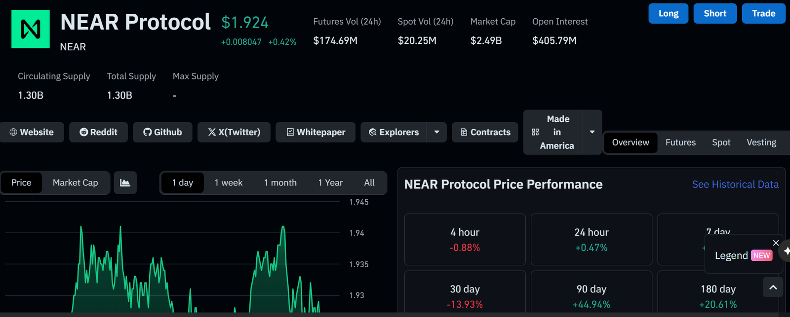
Task: Open the chart type icon button
Action: 125,183
